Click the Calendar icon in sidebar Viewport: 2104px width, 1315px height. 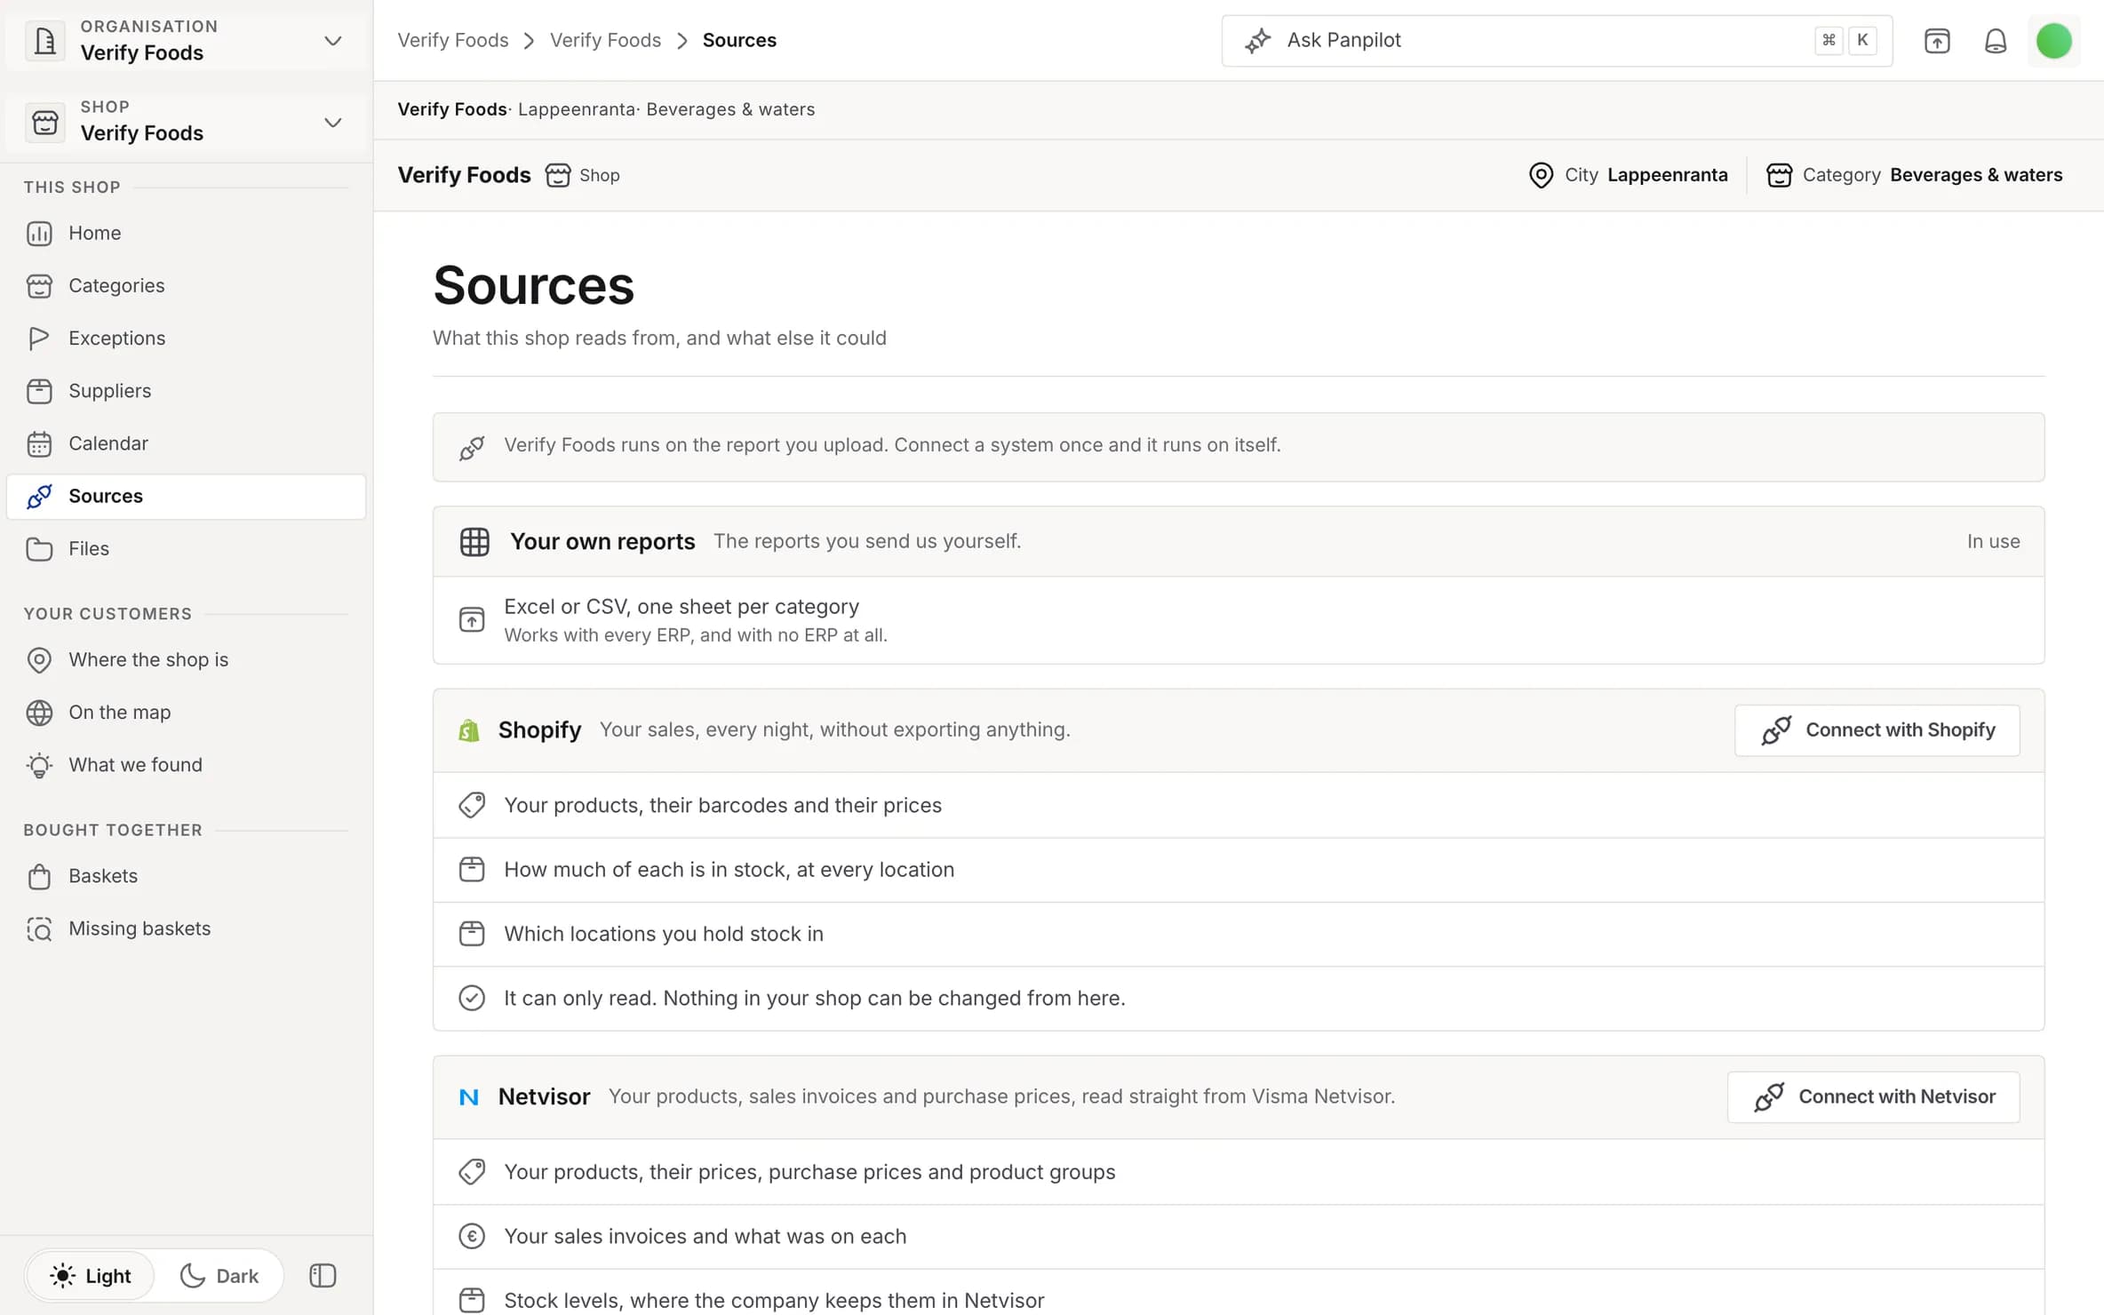point(39,443)
